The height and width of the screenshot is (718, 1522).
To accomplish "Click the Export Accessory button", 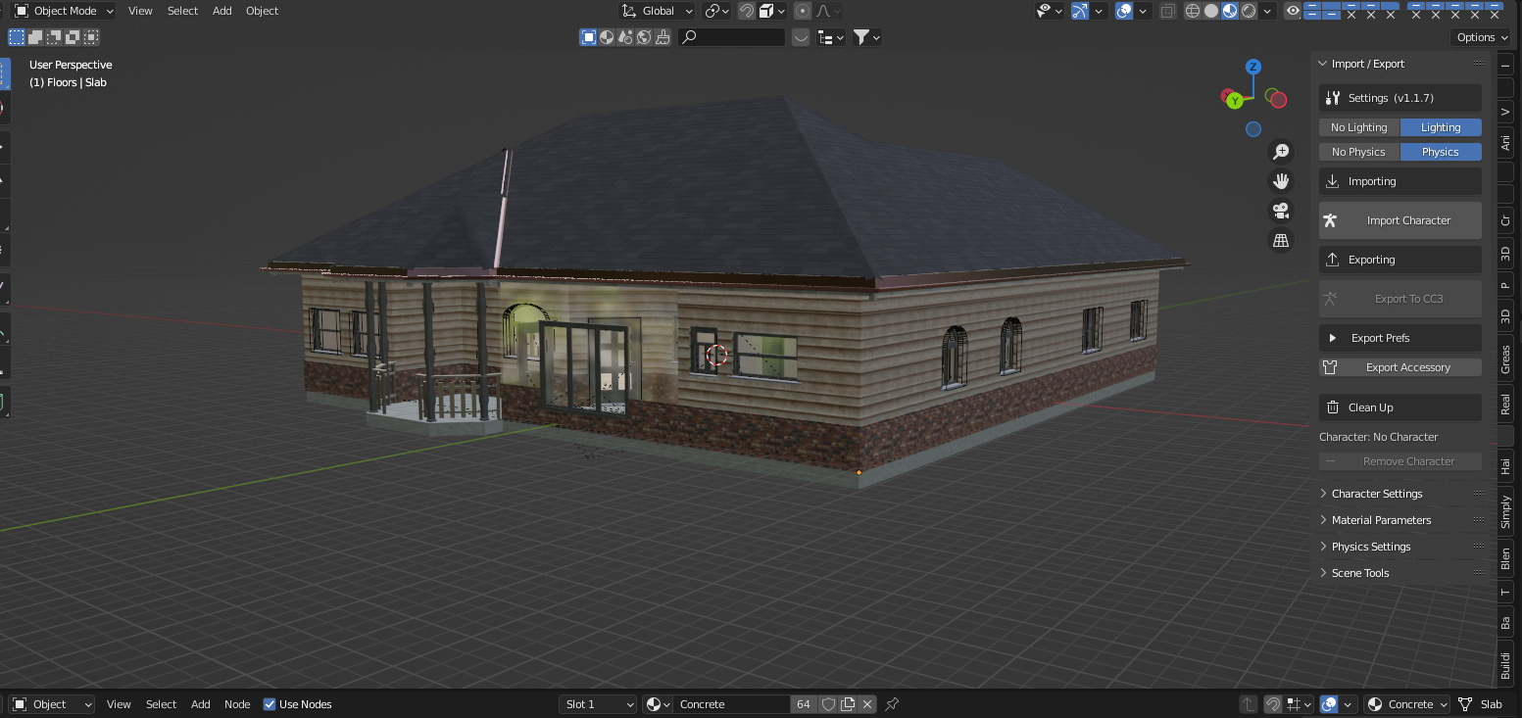I will click(1399, 367).
